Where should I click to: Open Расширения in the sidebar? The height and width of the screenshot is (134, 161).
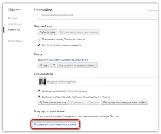[15, 24]
